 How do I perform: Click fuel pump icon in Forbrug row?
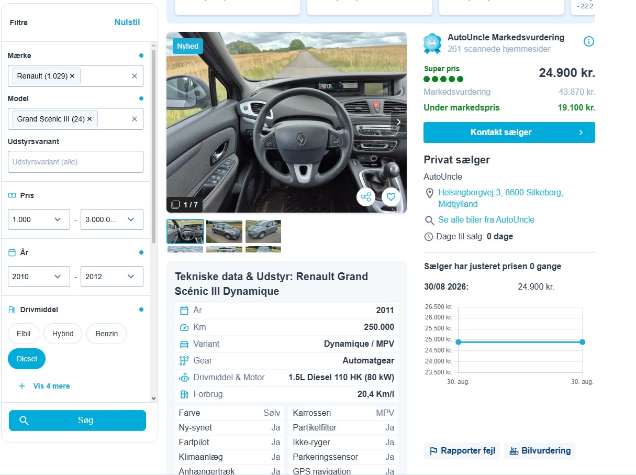click(184, 394)
